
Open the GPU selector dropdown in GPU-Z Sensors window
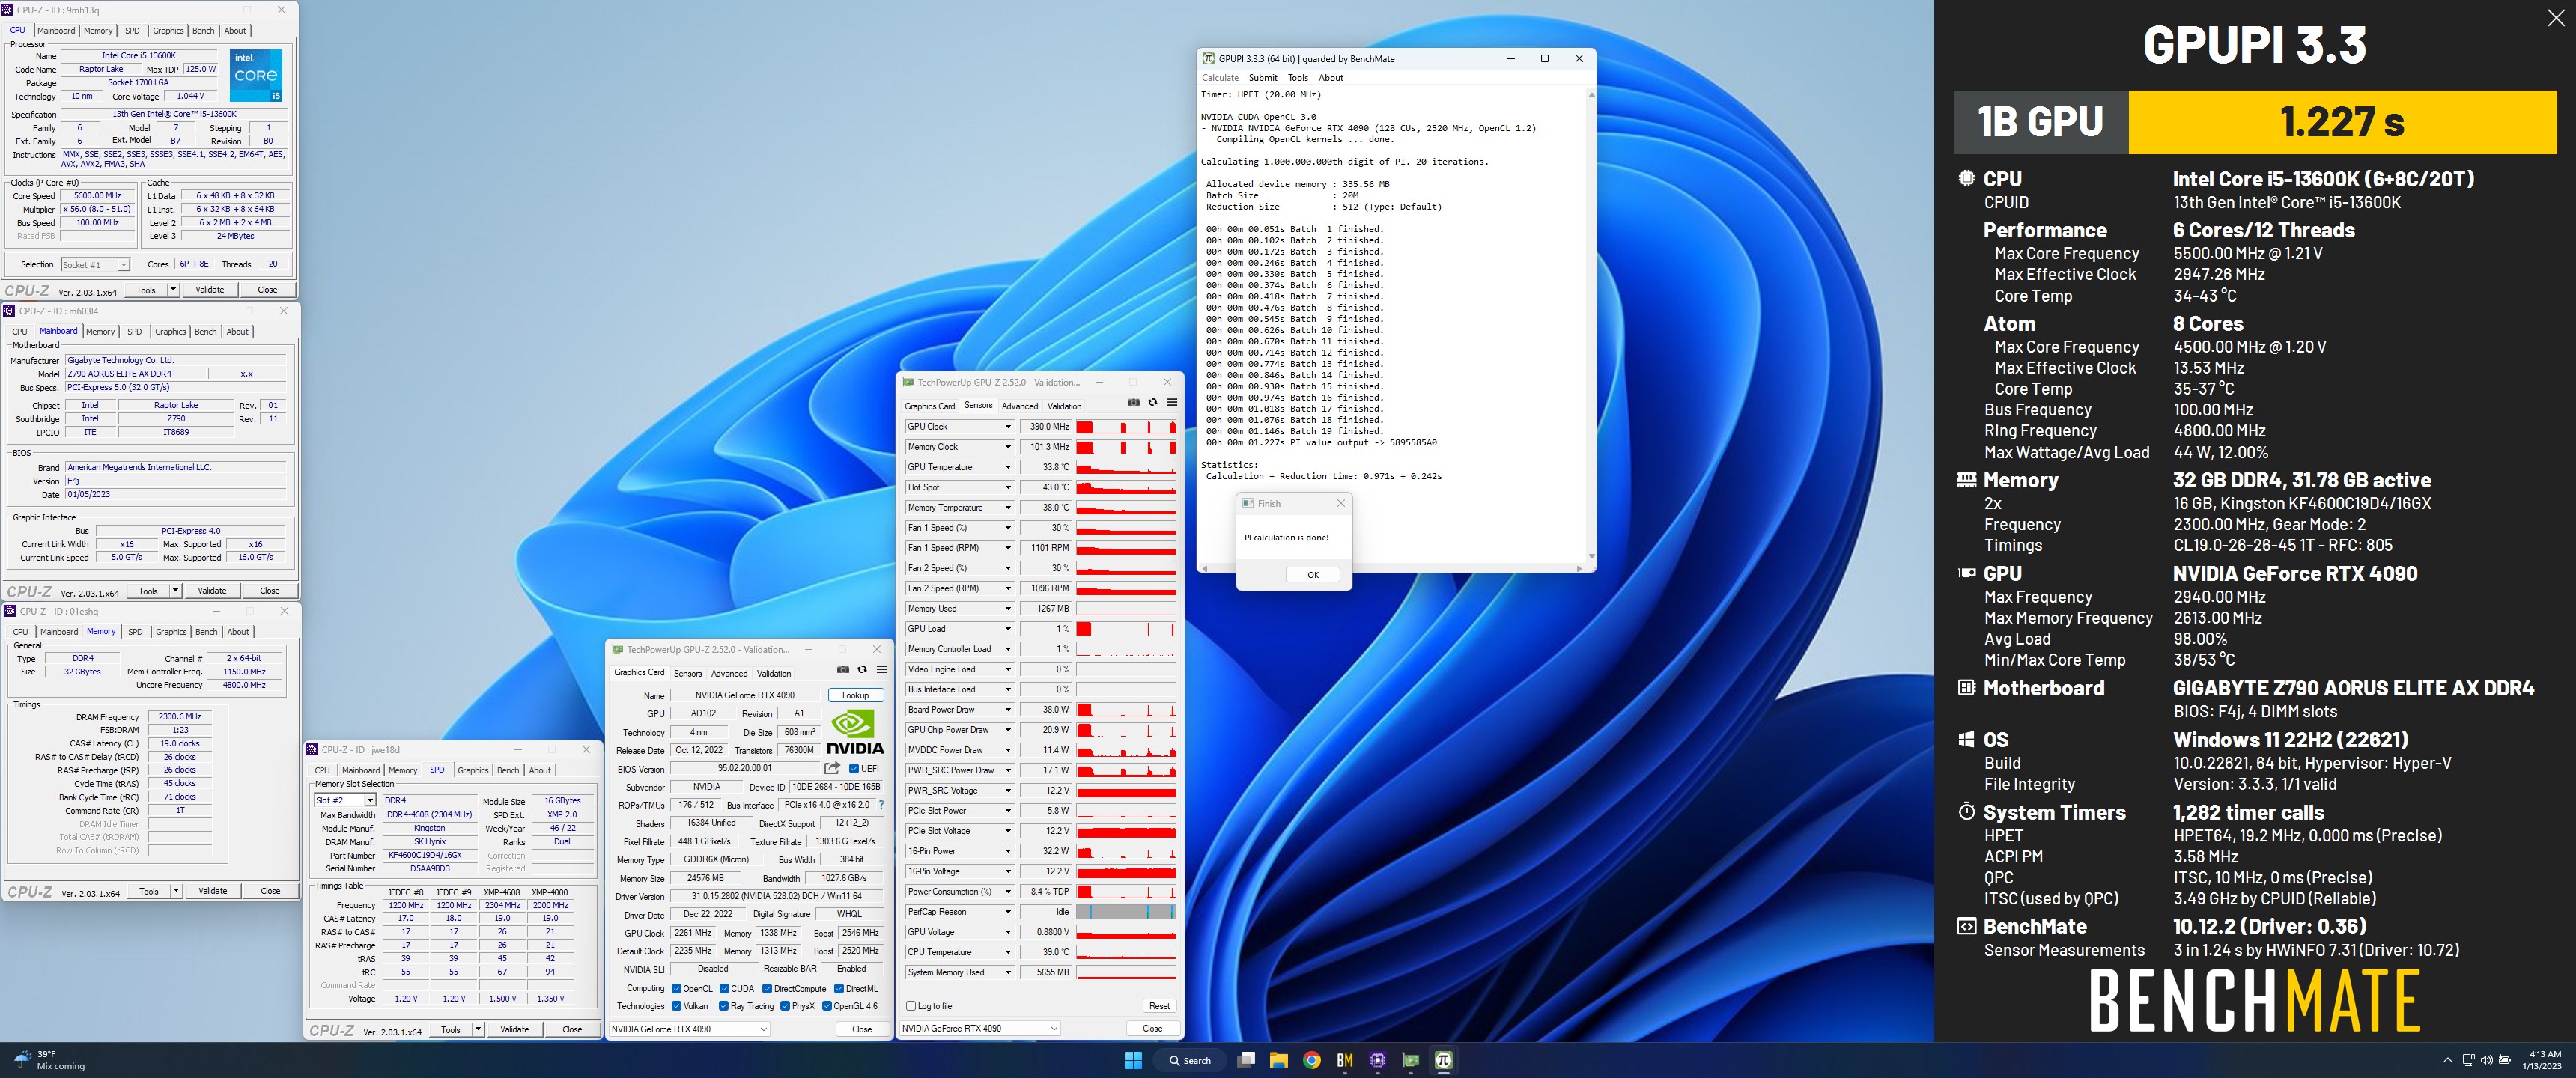980,1028
